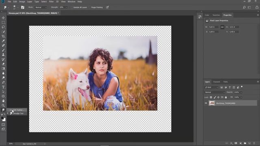
Task: Select the Lasso tool
Action: 3,27
